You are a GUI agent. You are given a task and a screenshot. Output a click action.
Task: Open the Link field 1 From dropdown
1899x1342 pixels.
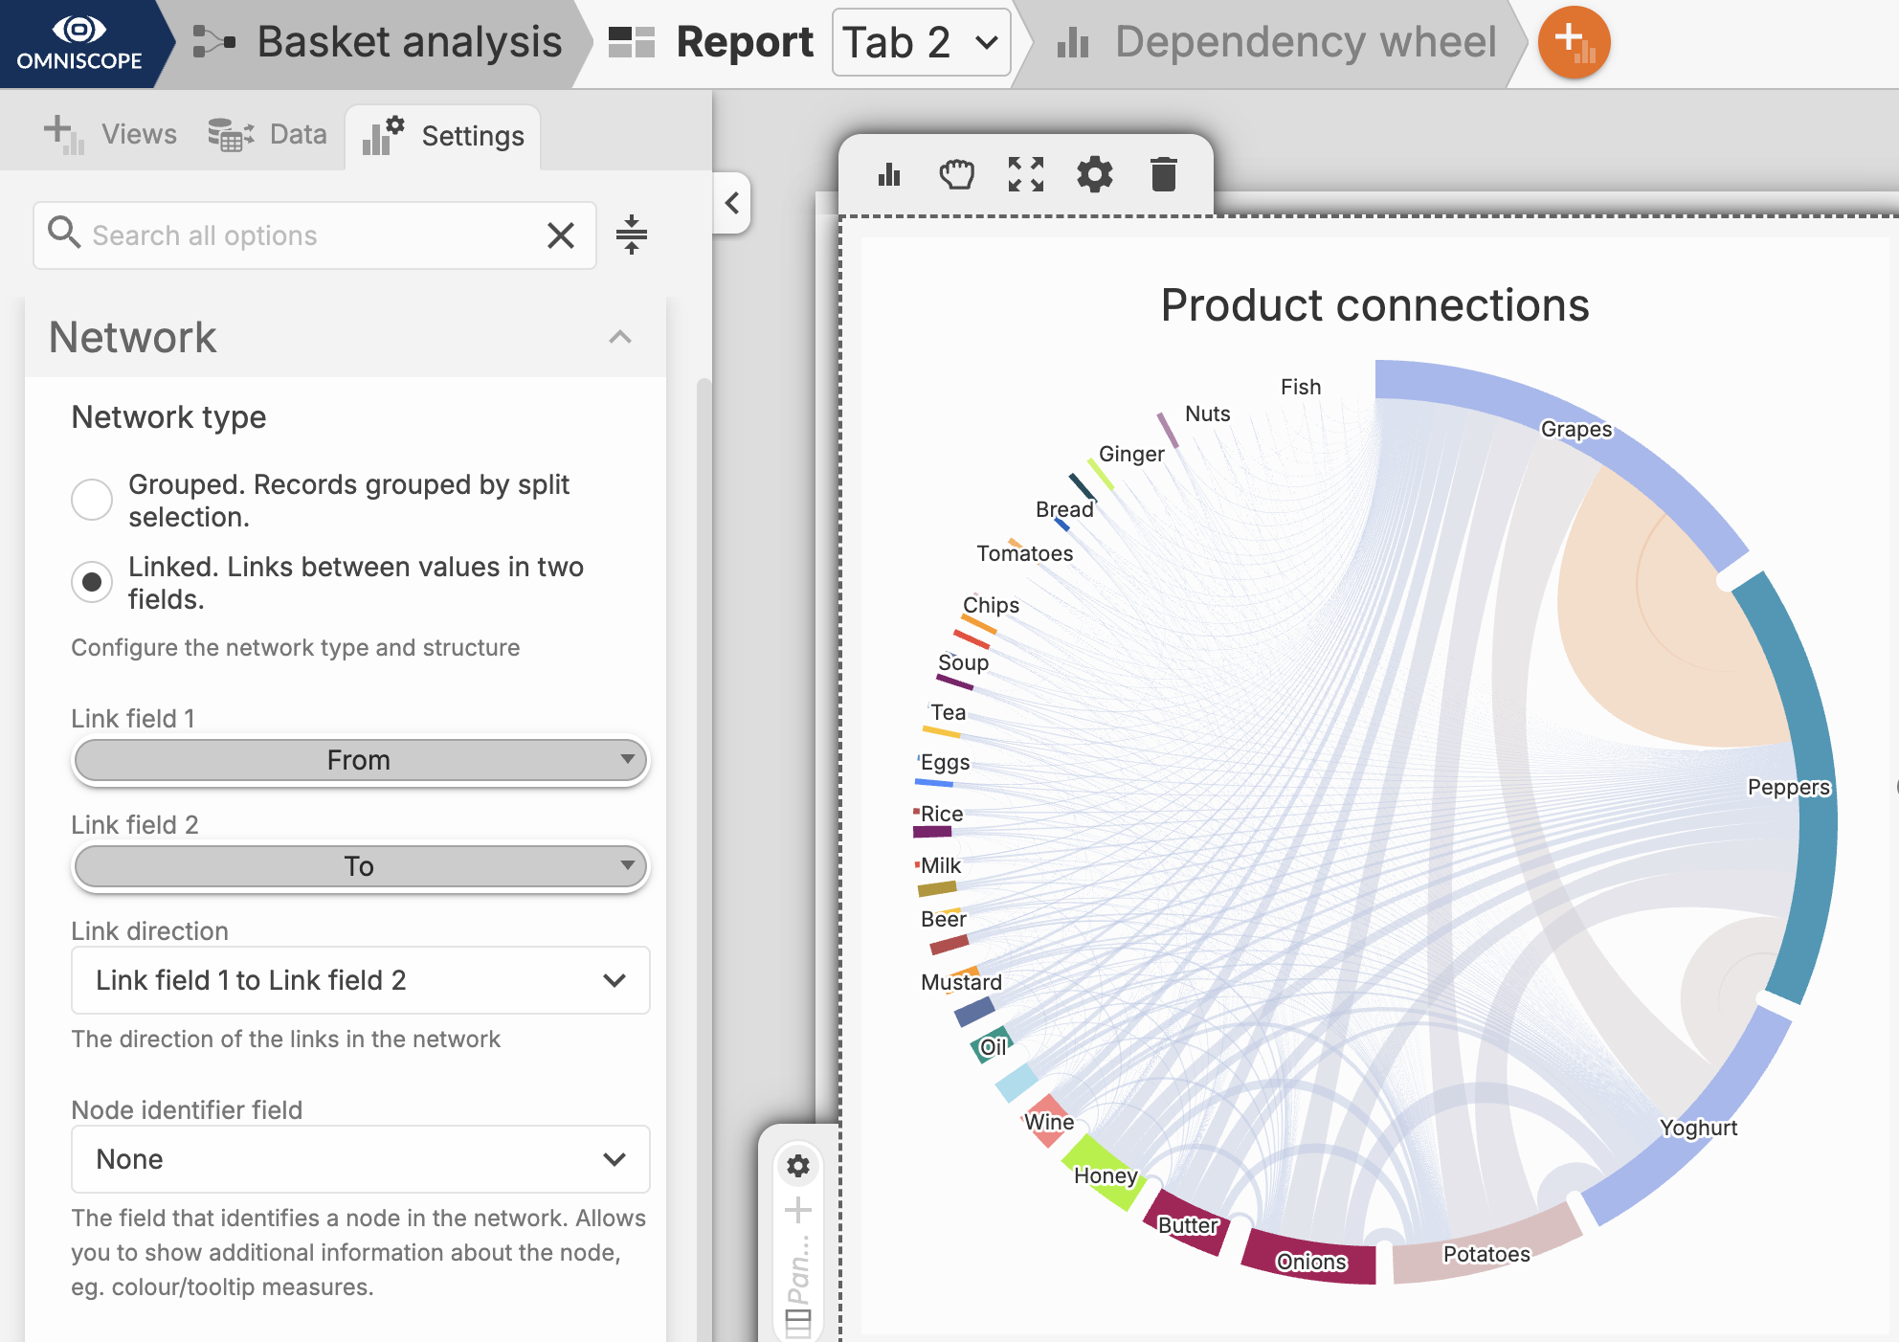[360, 760]
